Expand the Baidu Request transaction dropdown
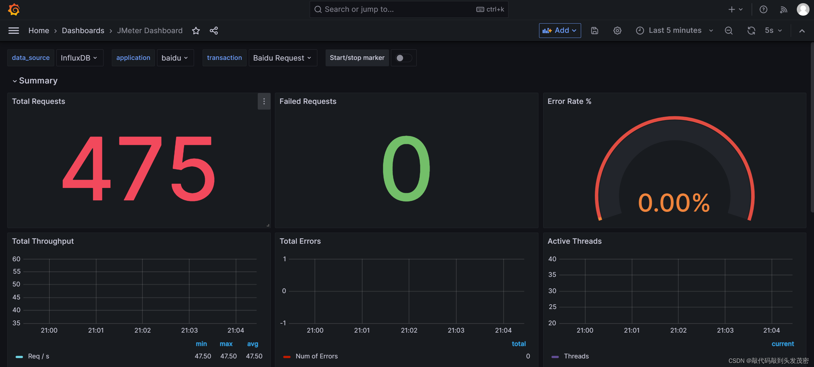This screenshot has width=814, height=367. coord(282,58)
